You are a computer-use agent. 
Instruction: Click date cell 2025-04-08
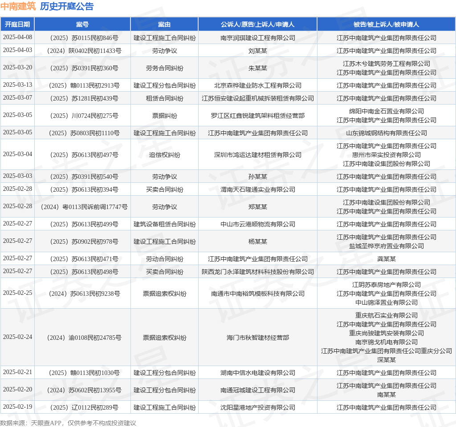click(x=17, y=37)
